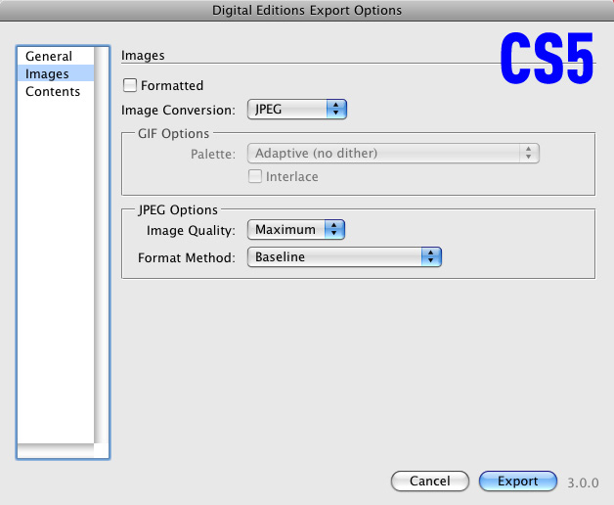Click the Export button
614x505 pixels.
(517, 481)
